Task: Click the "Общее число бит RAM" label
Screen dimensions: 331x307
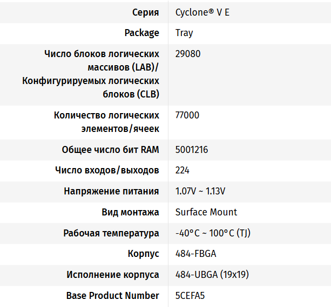Action: (110, 150)
